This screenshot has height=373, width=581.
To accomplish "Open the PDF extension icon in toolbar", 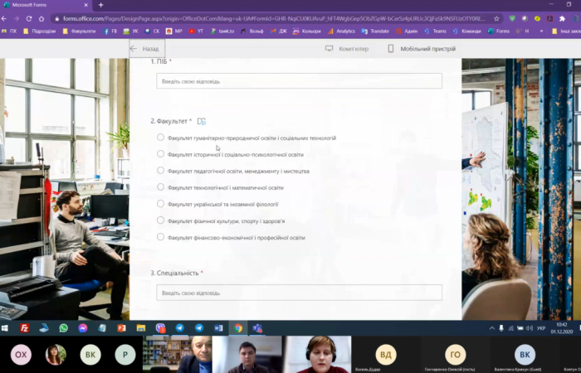I will 549,18.
